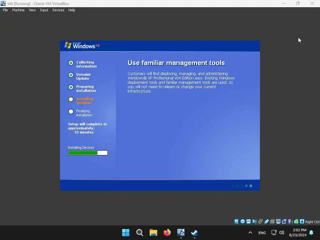
Task: Open the Help menu
Action: coord(72,10)
